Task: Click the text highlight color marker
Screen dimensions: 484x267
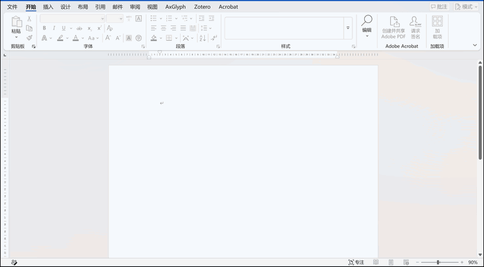Action: point(60,38)
